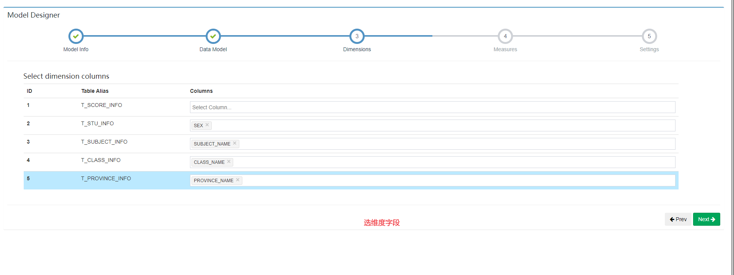Select the SEX tag text
Image resolution: width=734 pixels, height=275 pixels.
pyautogui.click(x=198, y=125)
